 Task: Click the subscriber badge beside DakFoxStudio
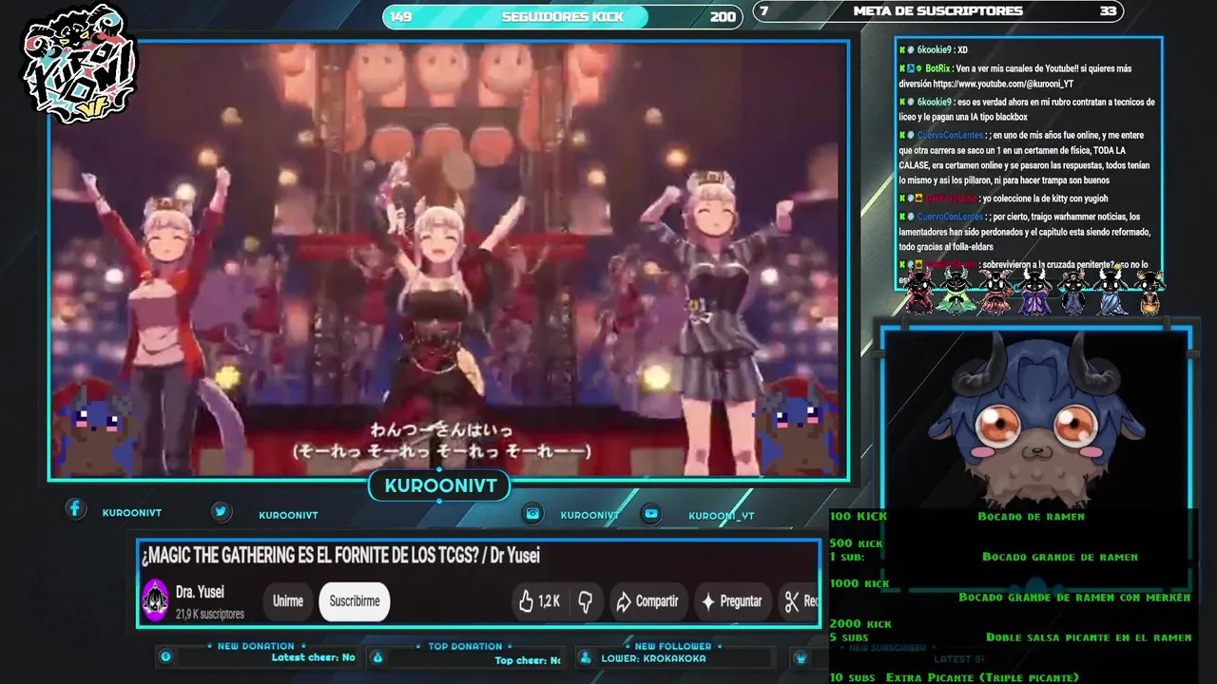(x=919, y=199)
